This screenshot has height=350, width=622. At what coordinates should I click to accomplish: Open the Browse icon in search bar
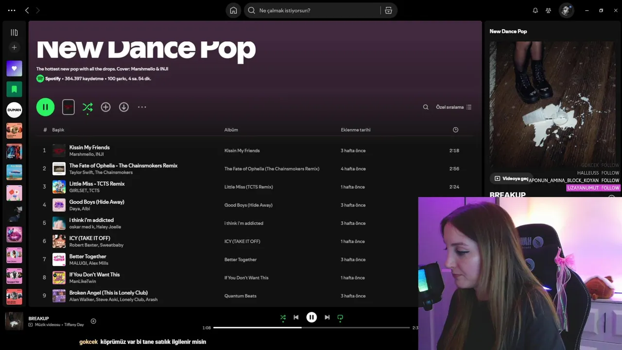point(388,10)
